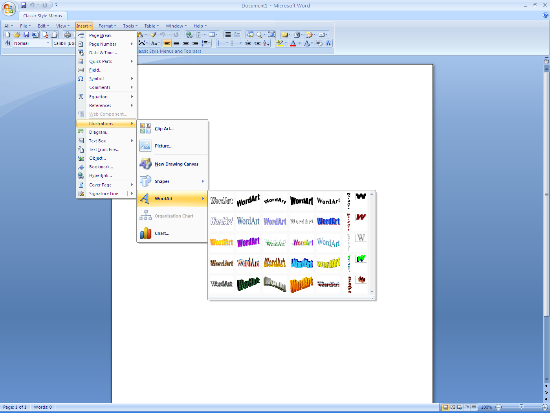Click the Research icon left of Zoom magnifier
550x413 pixels.
point(250,35)
